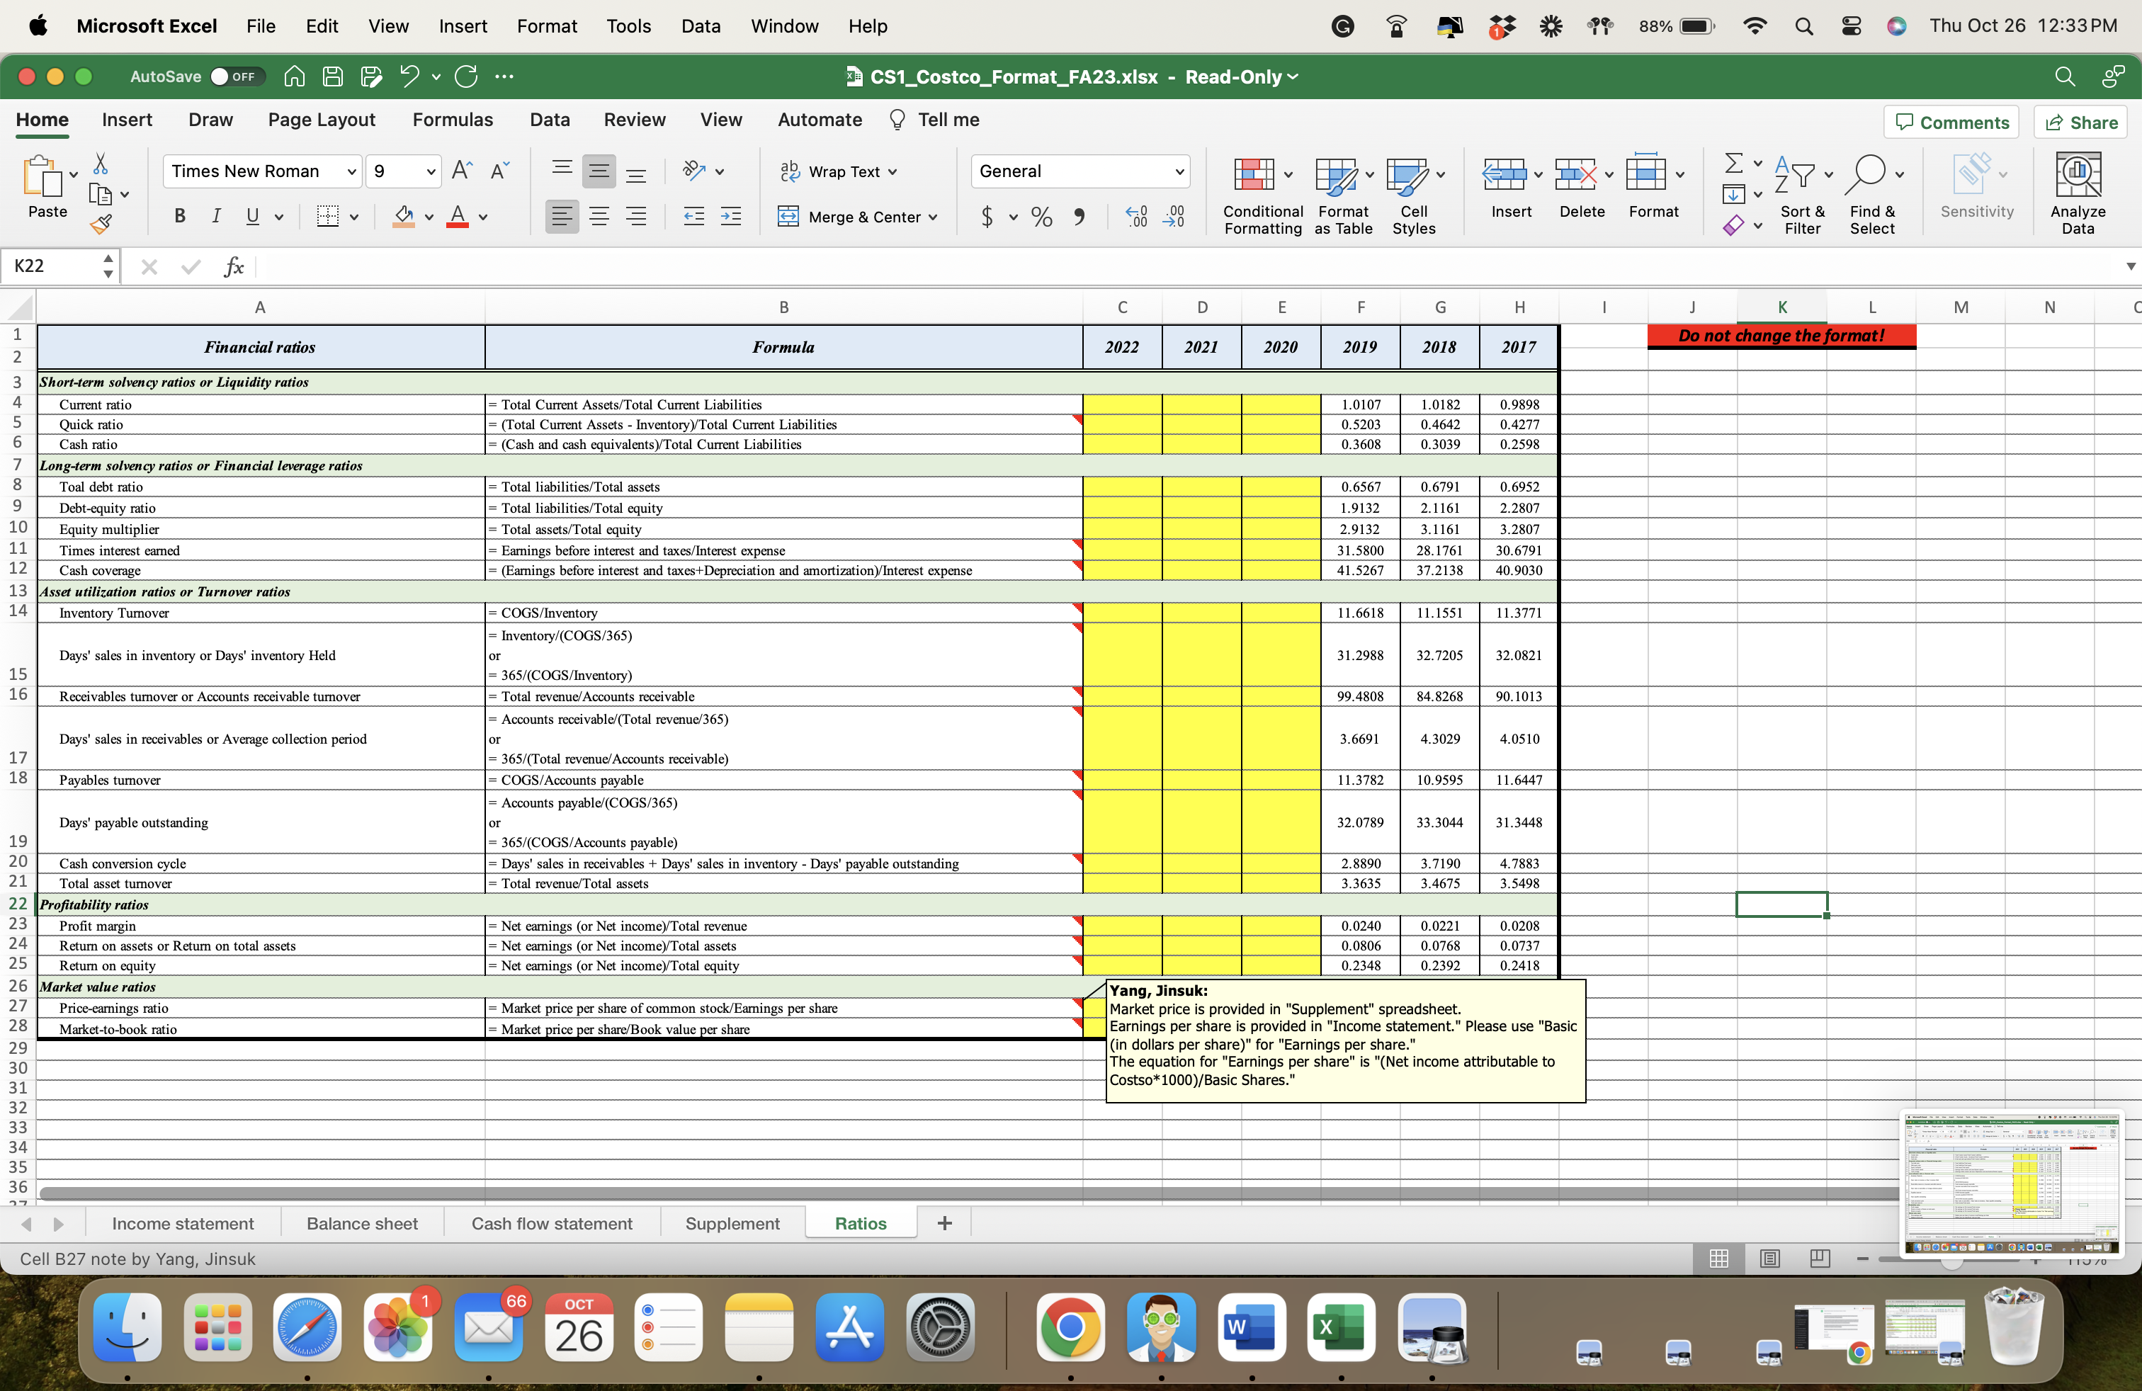Image resolution: width=2142 pixels, height=1391 pixels.
Task: Toggle AutoSave switch
Action: [237, 76]
